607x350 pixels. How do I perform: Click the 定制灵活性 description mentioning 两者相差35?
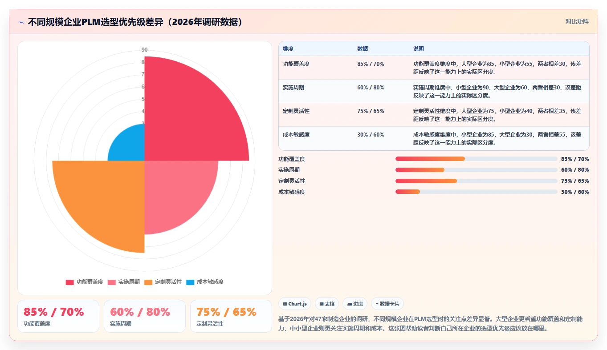497,115
